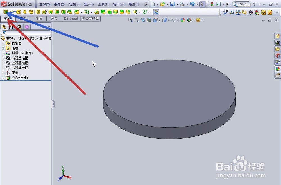Open the Measure tool
This screenshot has height=185, width=281.
232,12
